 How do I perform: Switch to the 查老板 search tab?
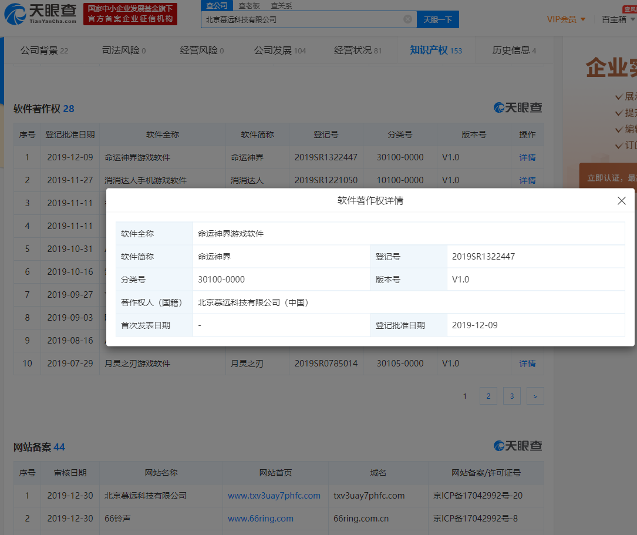coord(249,5)
